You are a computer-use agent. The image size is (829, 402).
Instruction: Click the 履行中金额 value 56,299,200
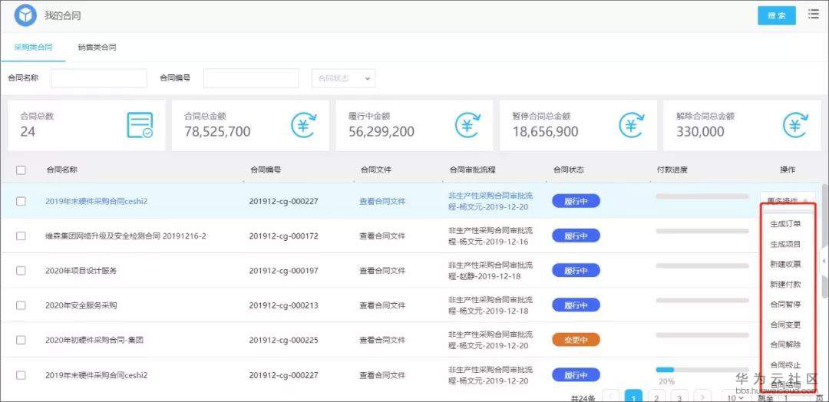click(x=381, y=131)
